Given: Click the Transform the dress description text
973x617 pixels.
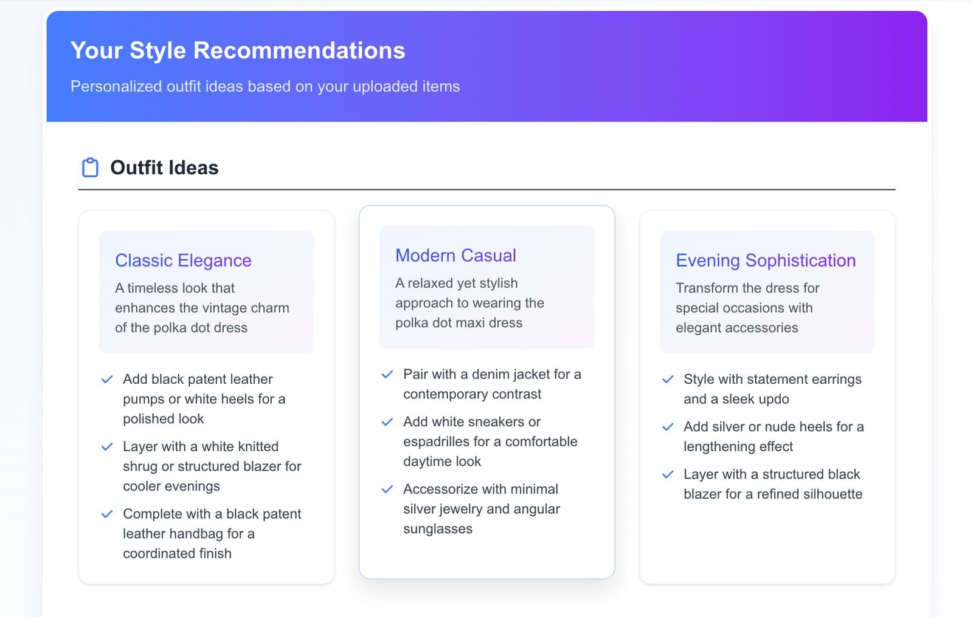Looking at the screenshot, I should pyautogui.click(x=747, y=308).
